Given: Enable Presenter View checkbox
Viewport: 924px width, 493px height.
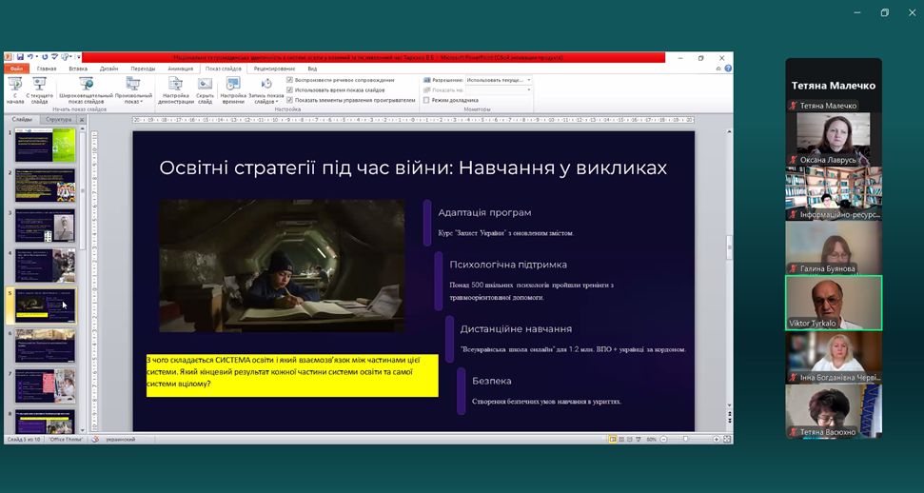Looking at the screenshot, I should [426, 100].
